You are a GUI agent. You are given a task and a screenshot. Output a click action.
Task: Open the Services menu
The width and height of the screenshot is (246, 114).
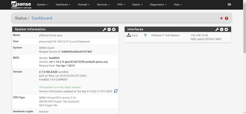coord(103,5)
